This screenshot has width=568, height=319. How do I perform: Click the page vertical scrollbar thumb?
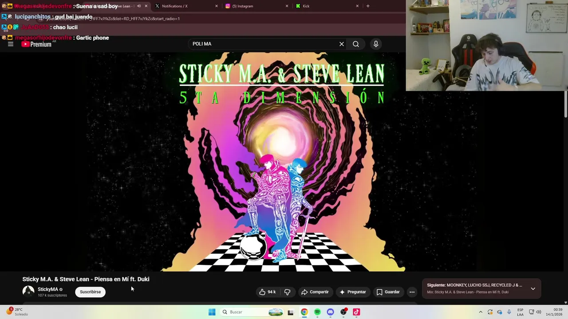click(566, 105)
